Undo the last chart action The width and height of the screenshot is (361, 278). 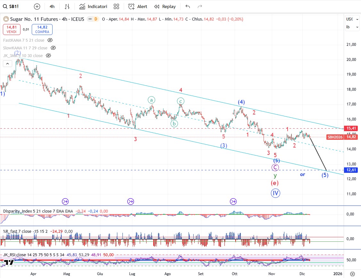(188, 7)
